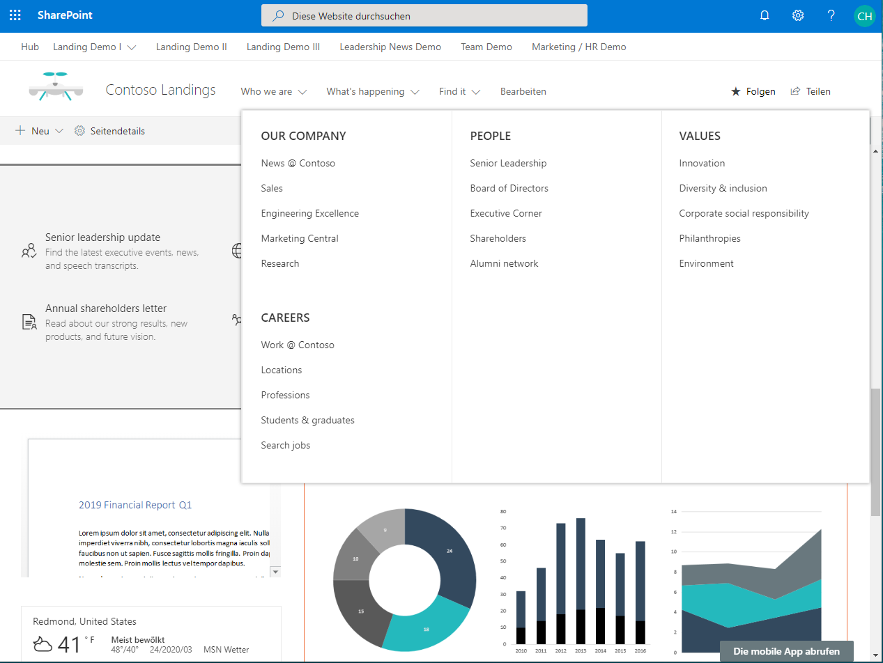Click the Annual shareholders letter document icon
Image resolution: width=883 pixels, height=663 pixels.
pyautogui.click(x=29, y=322)
